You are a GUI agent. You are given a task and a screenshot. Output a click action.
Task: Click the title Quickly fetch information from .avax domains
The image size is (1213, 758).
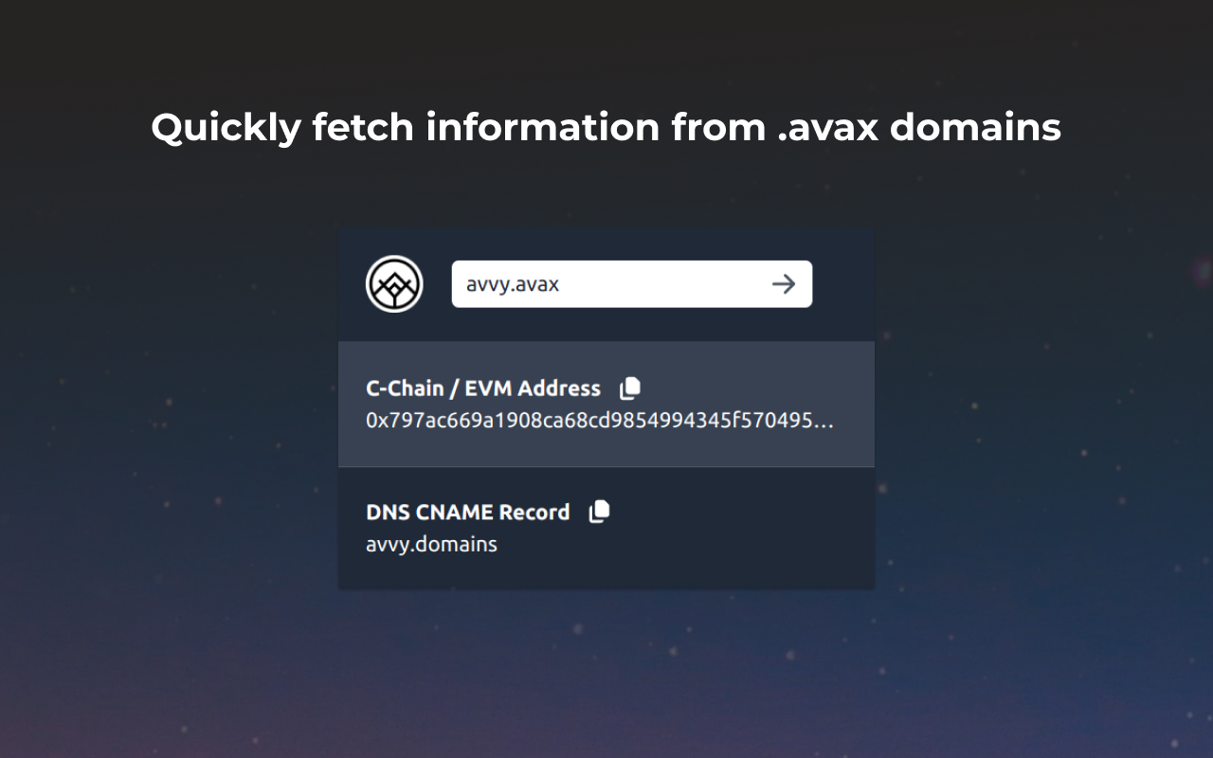pyautogui.click(x=606, y=127)
